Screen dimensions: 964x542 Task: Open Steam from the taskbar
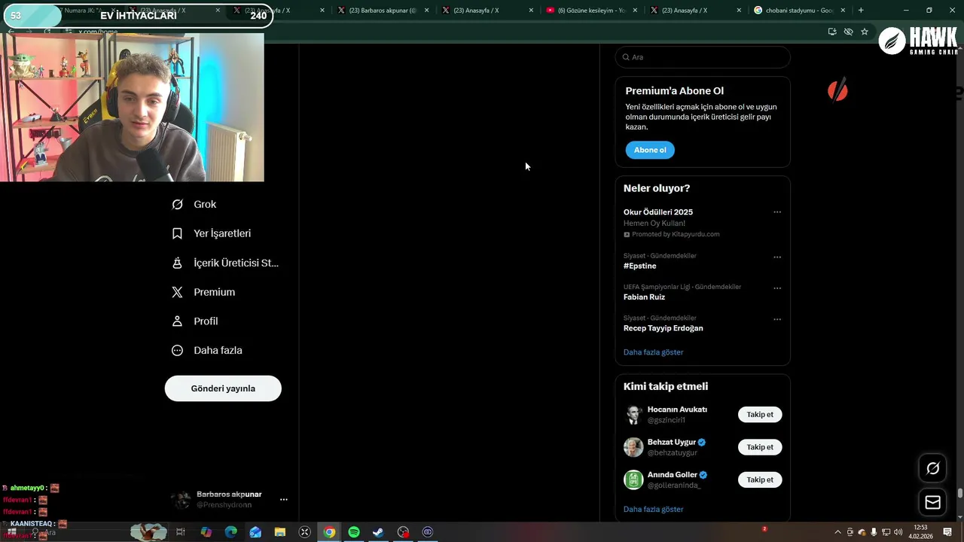378,532
